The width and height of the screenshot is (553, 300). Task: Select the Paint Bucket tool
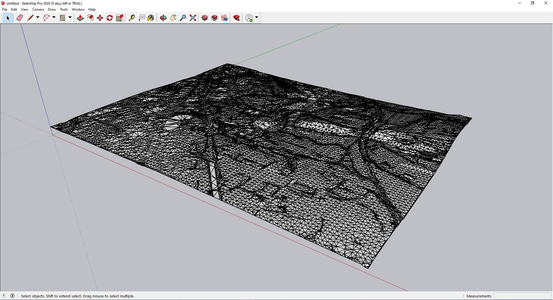[151, 18]
